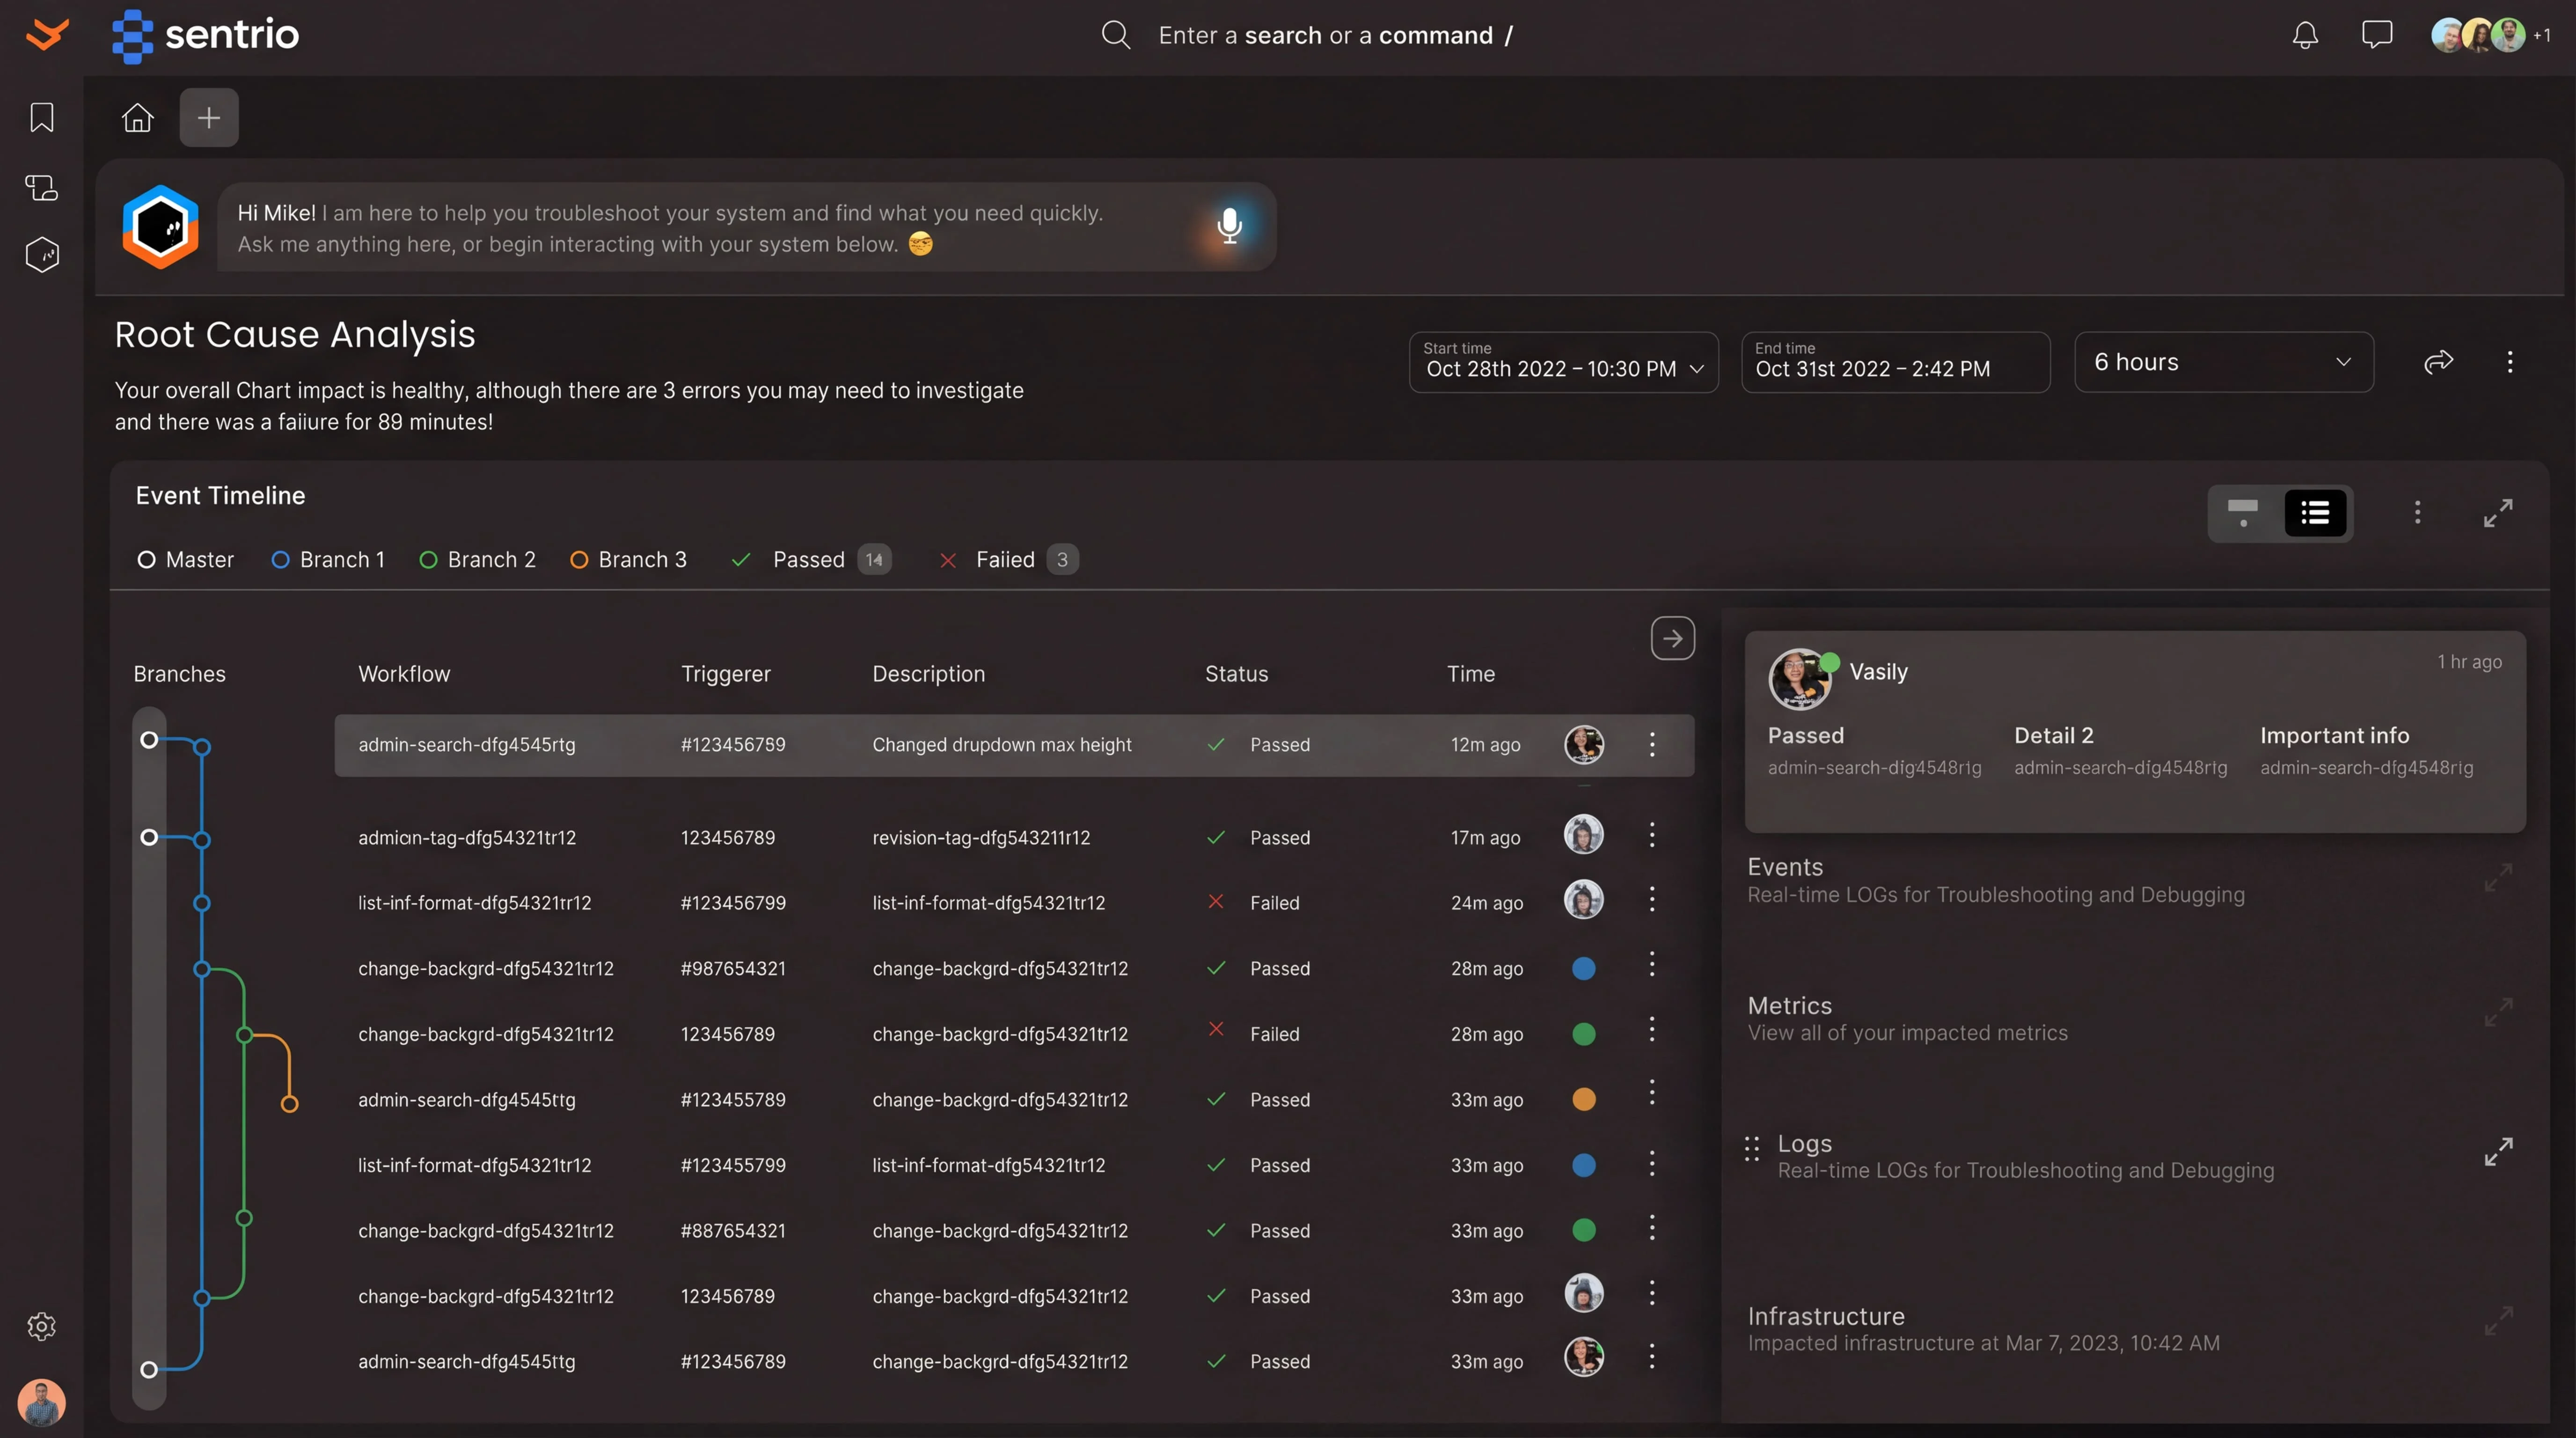This screenshot has height=1438, width=2576.
Task: Open the 6 hours range dropdown
Action: click(2224, 362)
